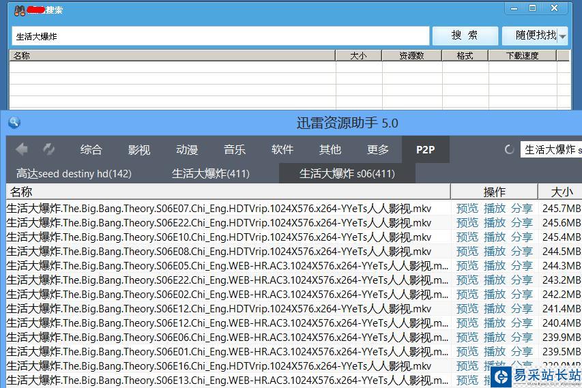Sort by 下载速度 column header

click(x=522, y=56)
